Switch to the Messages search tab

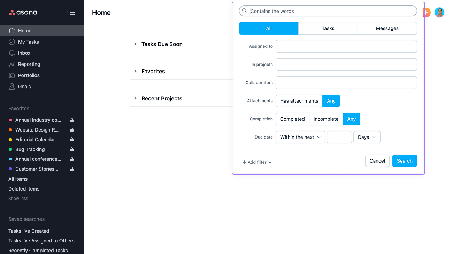(387, 28)
